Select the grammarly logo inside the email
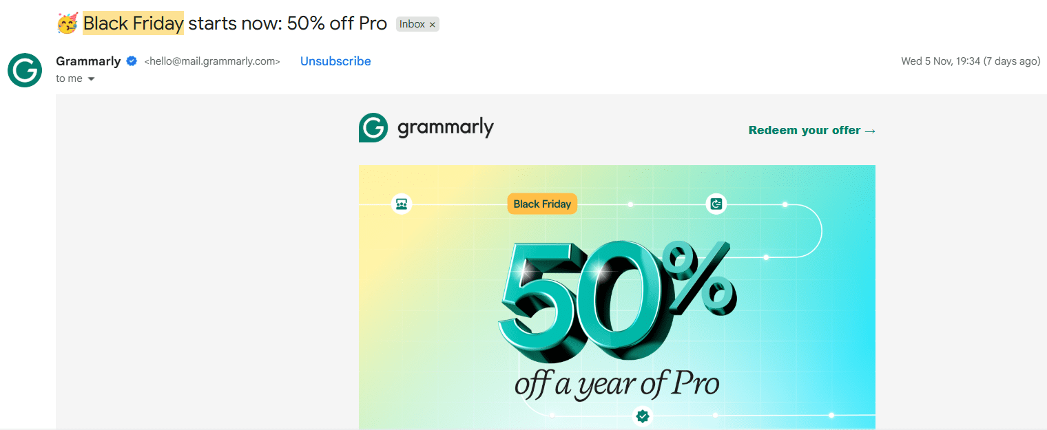 tap(426, 127)
